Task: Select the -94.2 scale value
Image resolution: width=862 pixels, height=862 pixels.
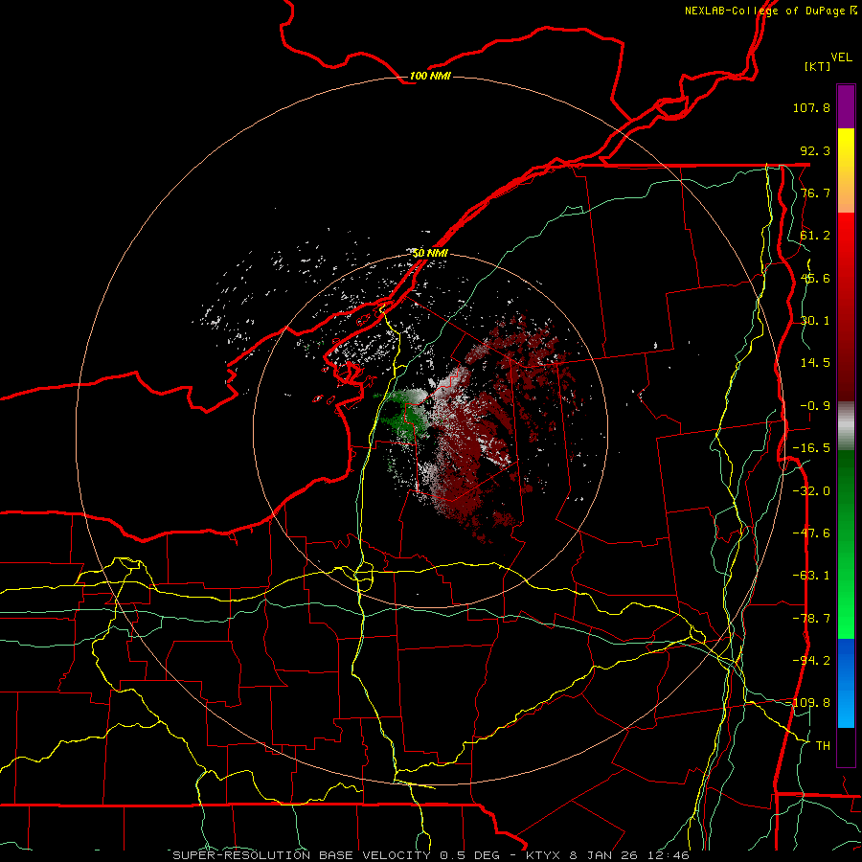Action: click(x=811, y=661)
